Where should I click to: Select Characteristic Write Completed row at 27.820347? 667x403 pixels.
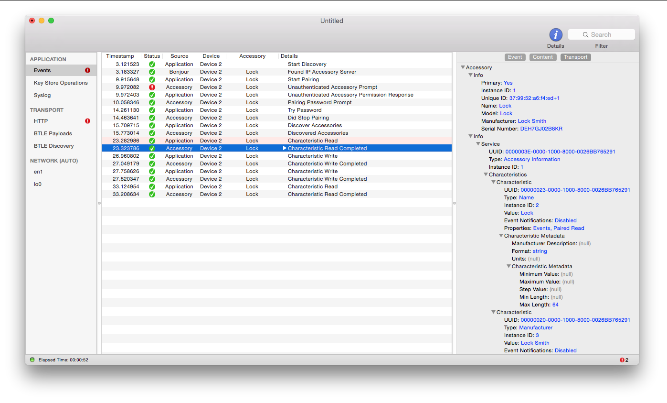(277, 179)
